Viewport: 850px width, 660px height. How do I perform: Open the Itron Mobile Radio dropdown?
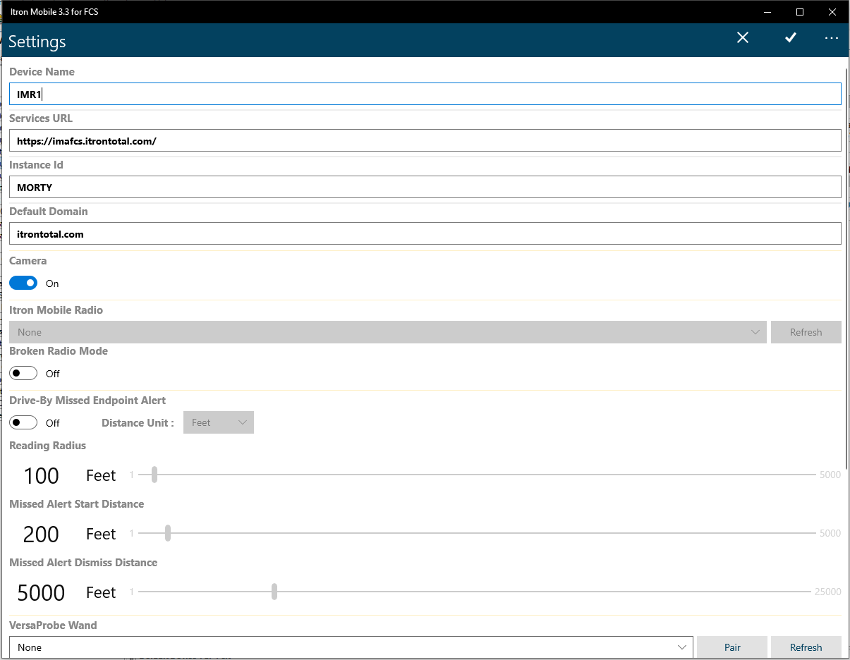(388, 332)
